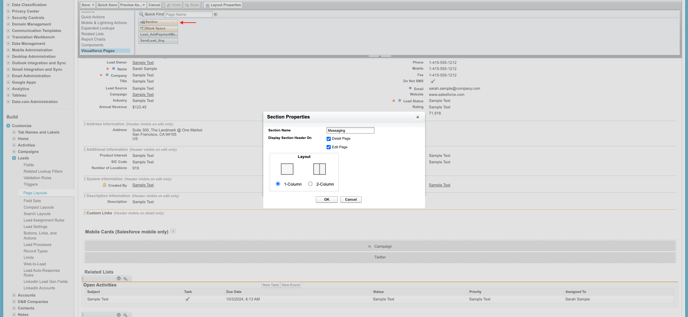
Task: Click the Quick Save button
Action: pos(107,5)
